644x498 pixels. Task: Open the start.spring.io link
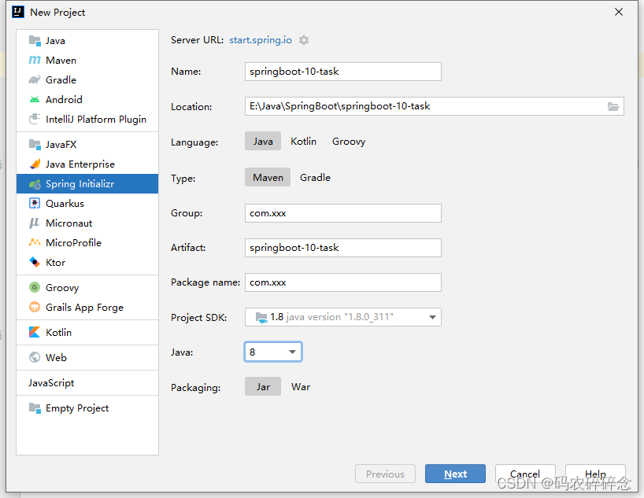pos(261,40)
